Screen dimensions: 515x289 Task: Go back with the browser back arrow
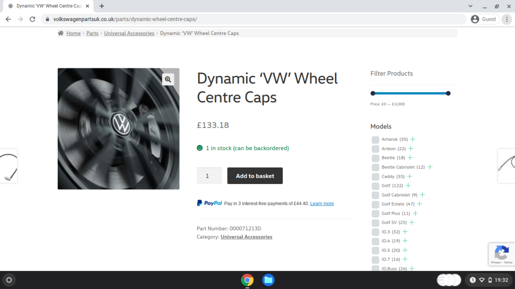tap(8, 19)
